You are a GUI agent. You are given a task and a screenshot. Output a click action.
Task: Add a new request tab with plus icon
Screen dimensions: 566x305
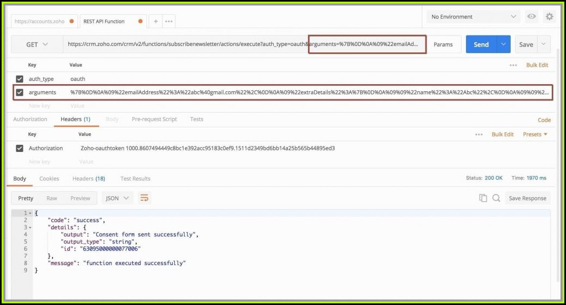tap(156, 21)
